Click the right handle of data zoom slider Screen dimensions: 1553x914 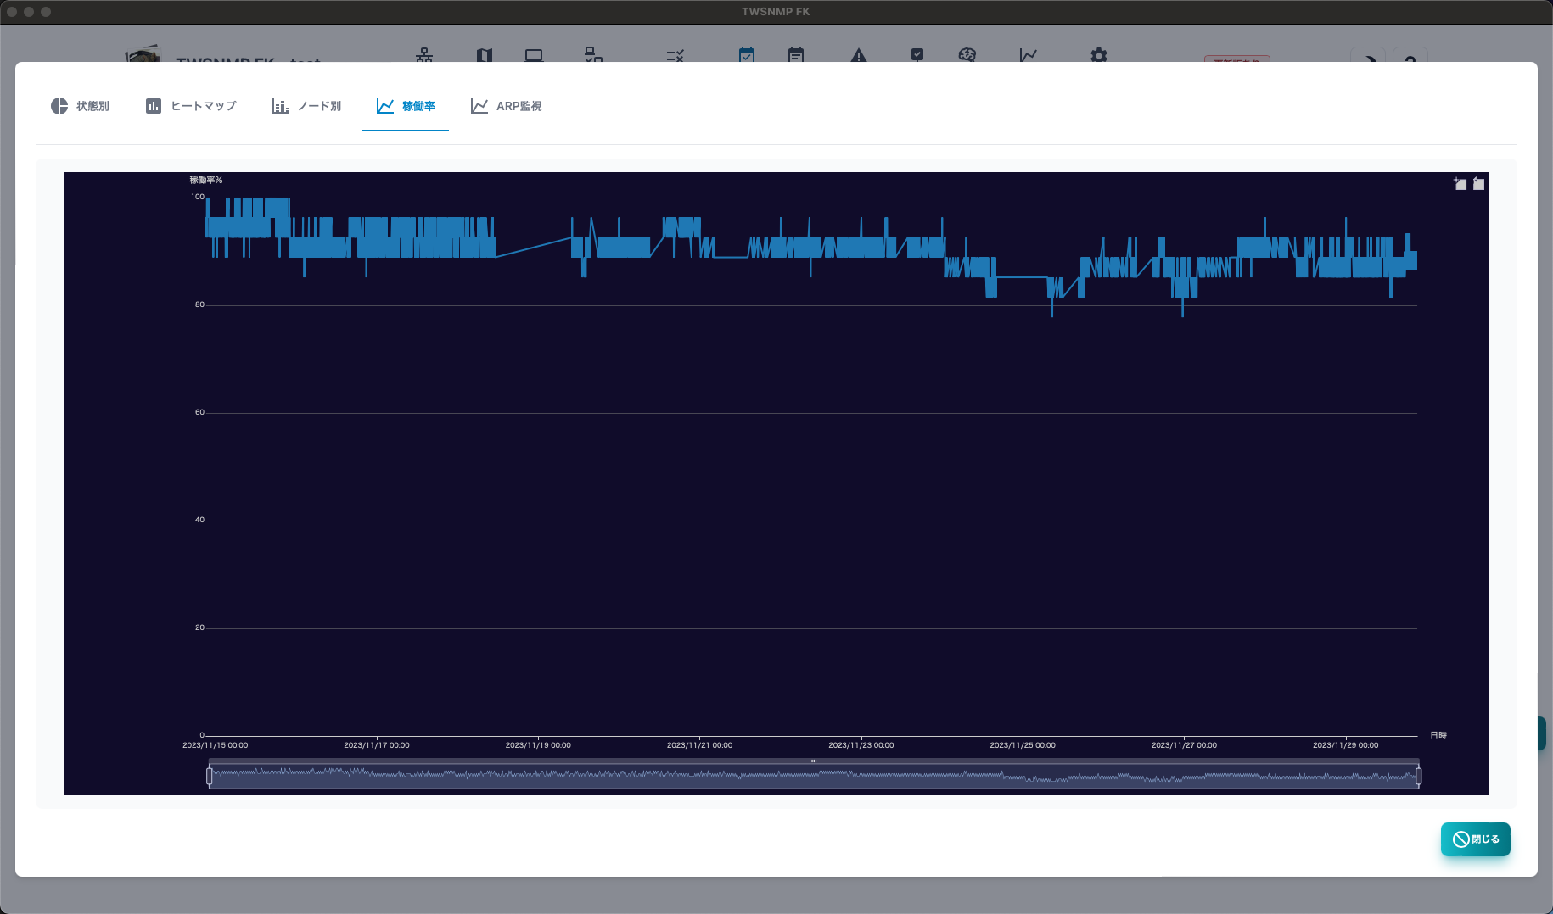click(1418, 776)
